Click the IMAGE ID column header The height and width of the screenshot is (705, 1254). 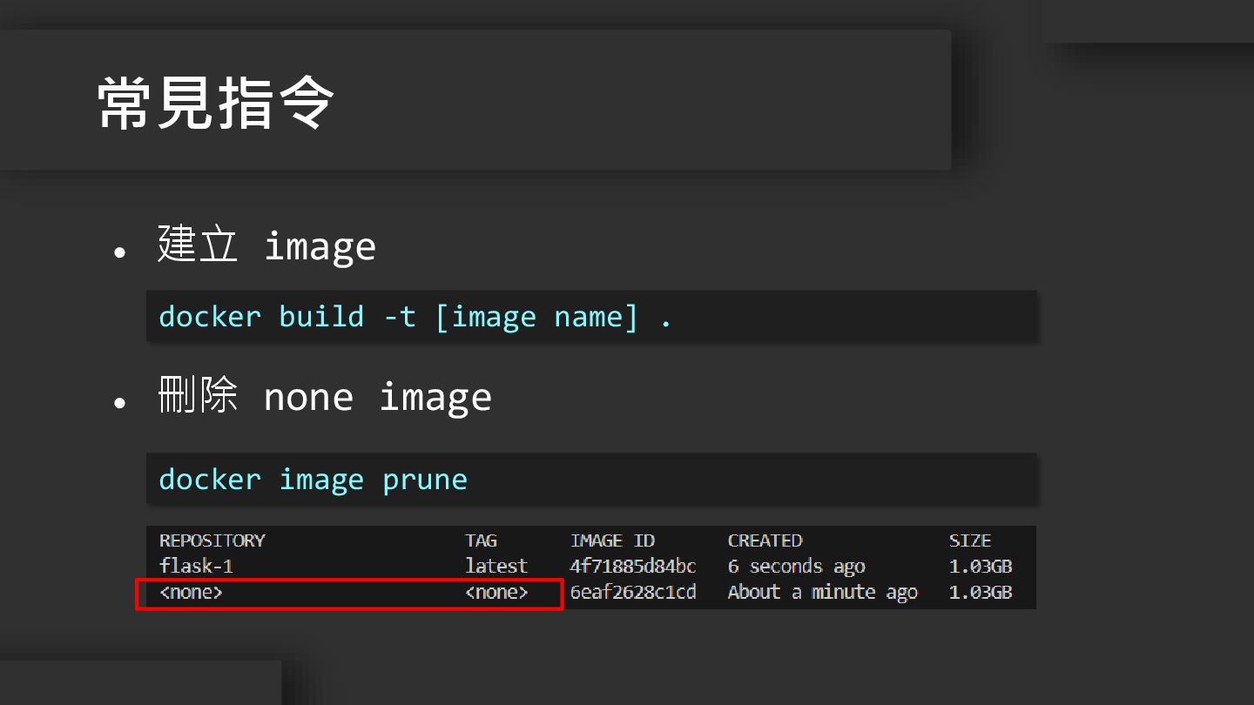pos(612,540)
